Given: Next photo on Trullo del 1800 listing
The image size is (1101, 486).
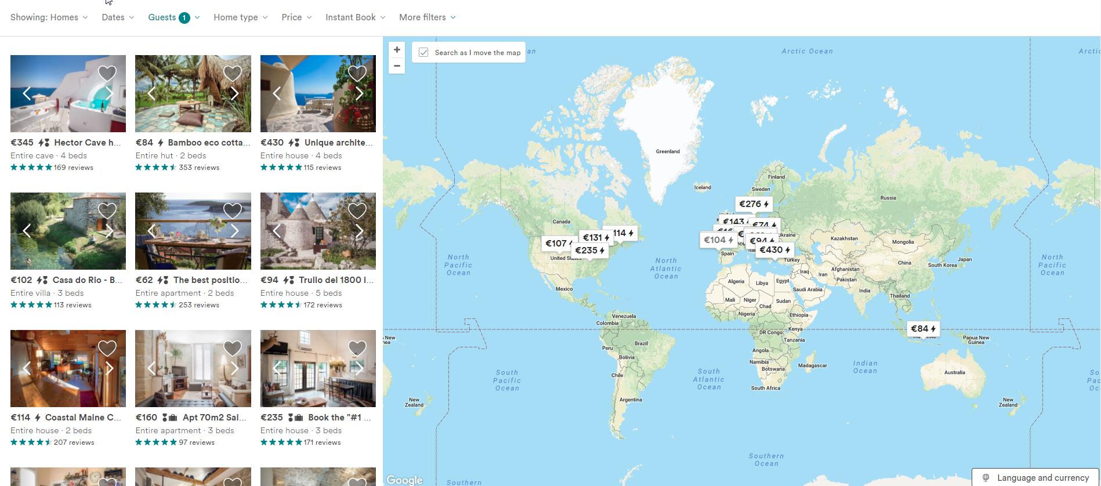Looking at the screenshot, I should point(360,231).
